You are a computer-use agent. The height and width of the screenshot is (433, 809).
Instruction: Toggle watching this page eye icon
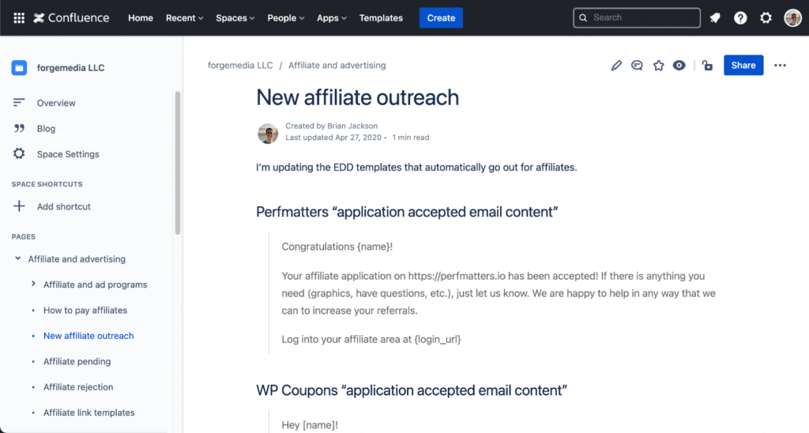679,66
